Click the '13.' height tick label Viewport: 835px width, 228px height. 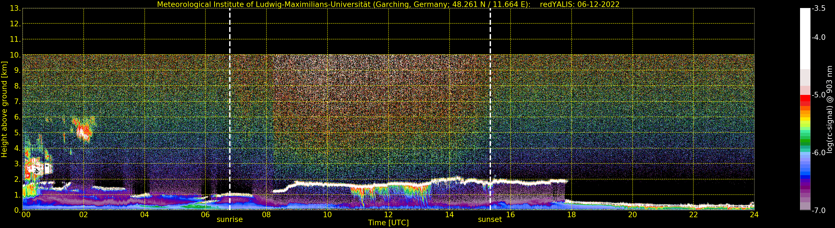click(x=15, y=8)
